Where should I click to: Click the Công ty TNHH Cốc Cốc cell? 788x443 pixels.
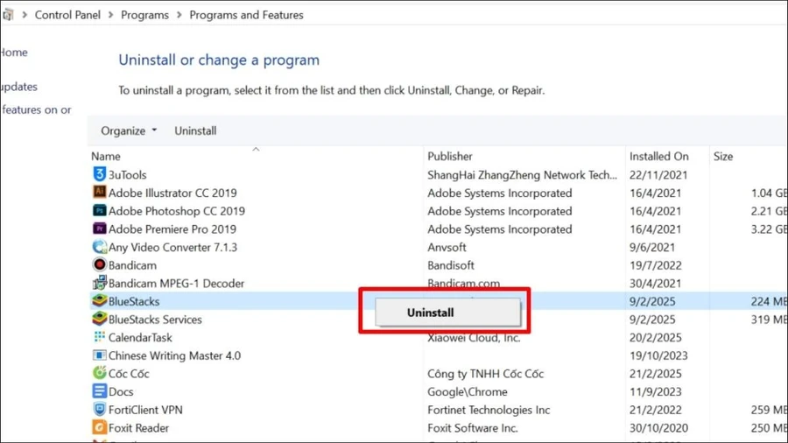click(485, 374)
